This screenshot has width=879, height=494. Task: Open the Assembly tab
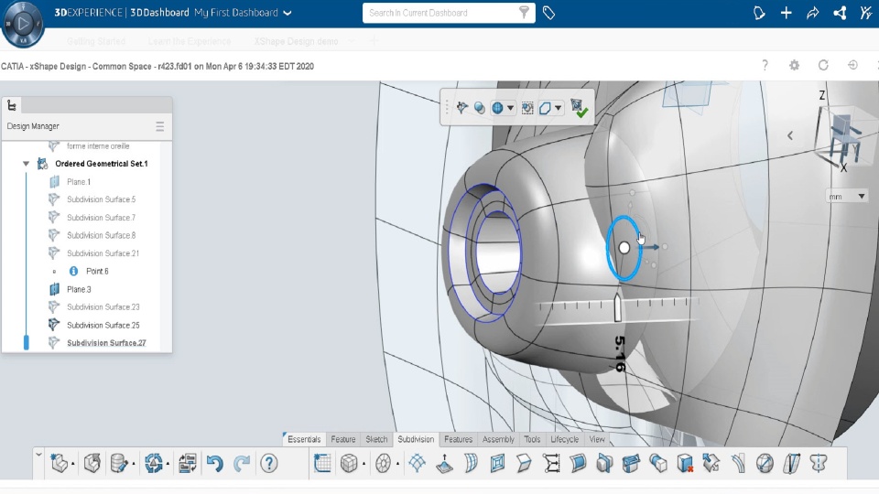498,439
